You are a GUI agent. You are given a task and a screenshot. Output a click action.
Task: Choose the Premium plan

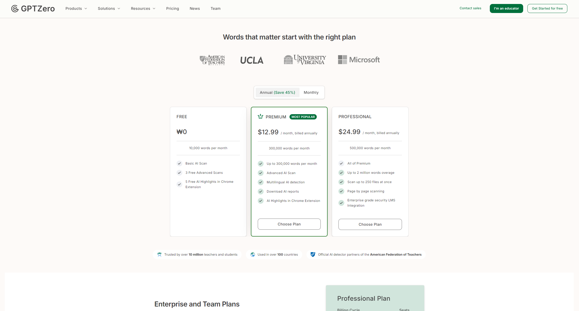pos(289,224)
